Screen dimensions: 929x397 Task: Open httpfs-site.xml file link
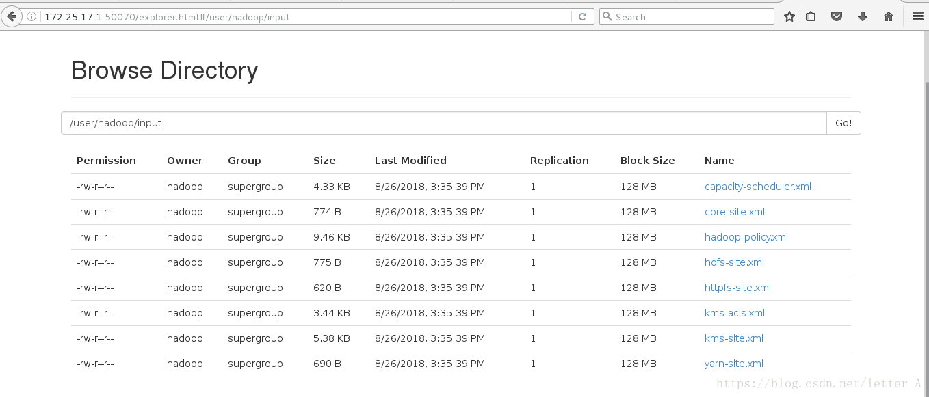coord(737,288)
